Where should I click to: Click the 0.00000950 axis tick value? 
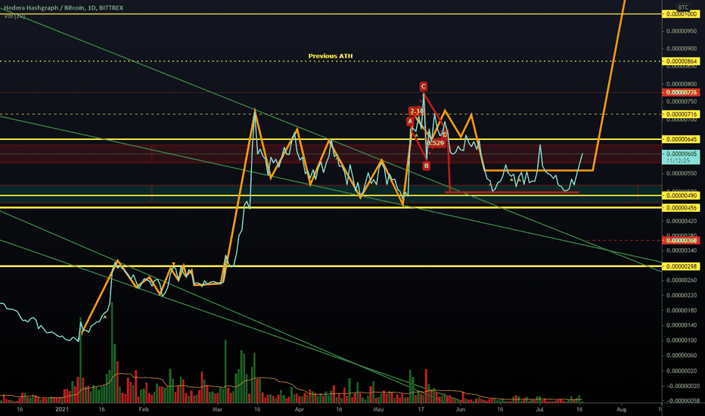tap(682, 31)
